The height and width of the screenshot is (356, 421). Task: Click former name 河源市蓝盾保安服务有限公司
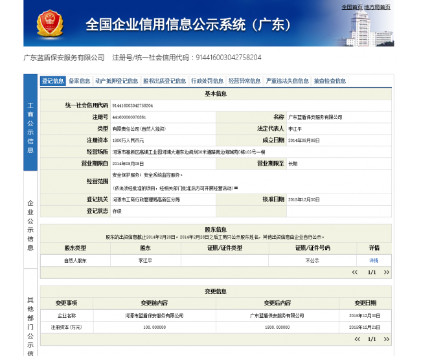click(x=154, y=316)
